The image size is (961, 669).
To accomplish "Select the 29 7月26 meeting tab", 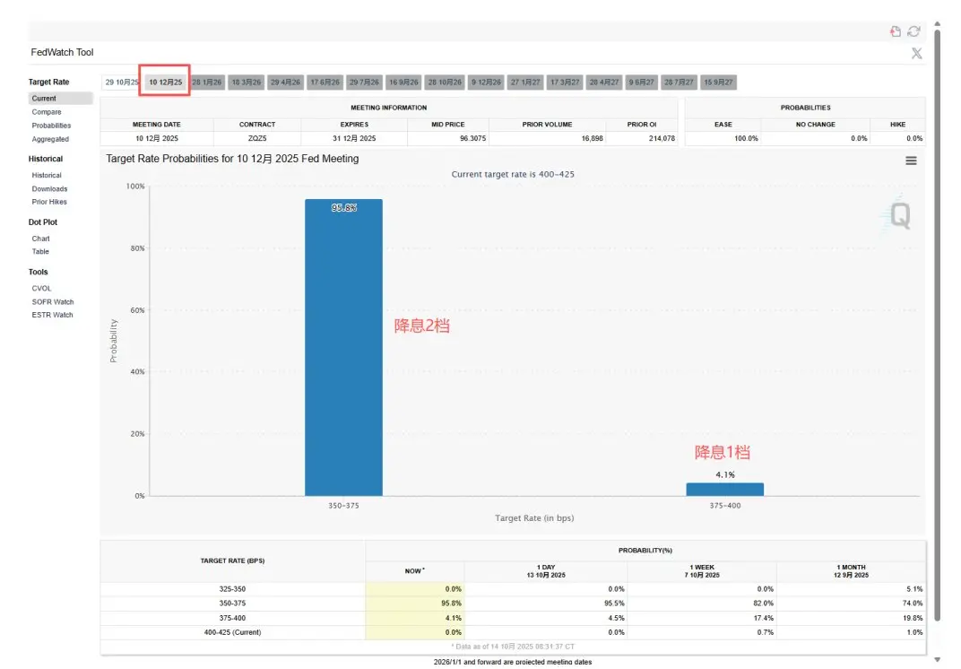I will [x=364, y=83].
